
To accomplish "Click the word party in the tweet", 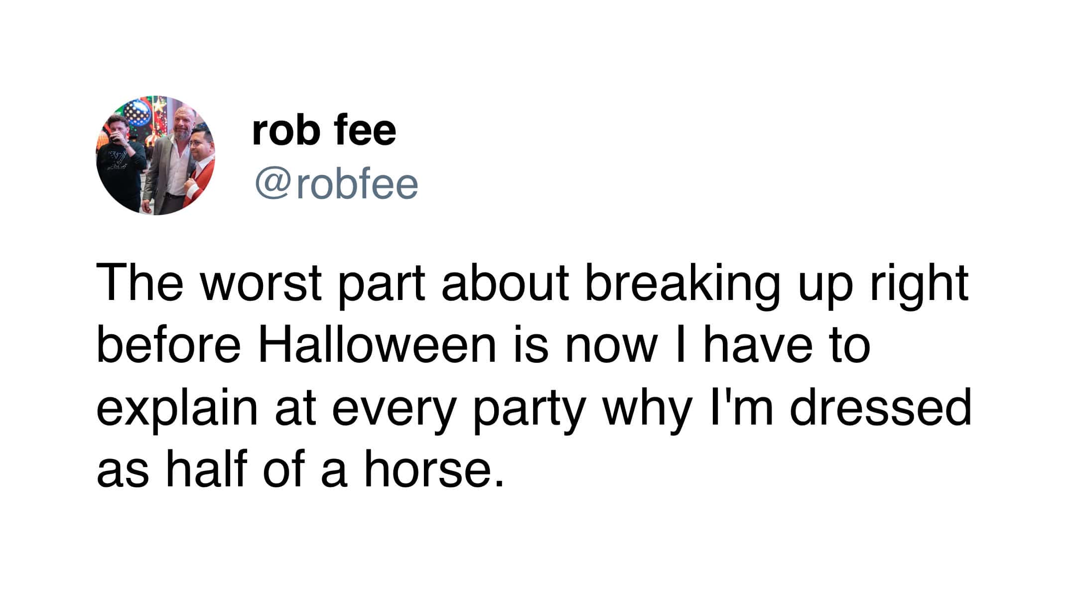I will pyautogui.click(x=529, y=408).
